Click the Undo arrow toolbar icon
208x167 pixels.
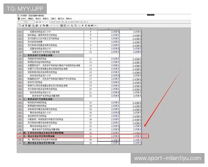tap(95, 25)
